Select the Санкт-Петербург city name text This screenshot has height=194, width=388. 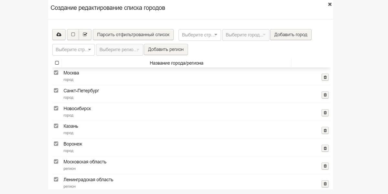click(x=81, y=91)
